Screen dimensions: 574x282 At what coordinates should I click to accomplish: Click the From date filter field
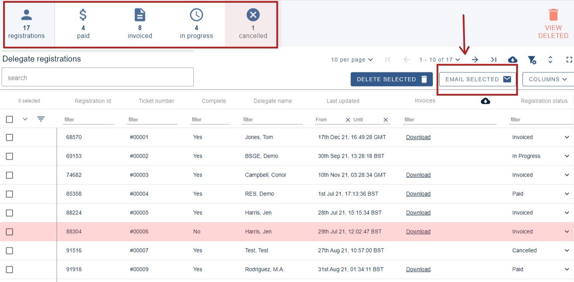point(329,120)
